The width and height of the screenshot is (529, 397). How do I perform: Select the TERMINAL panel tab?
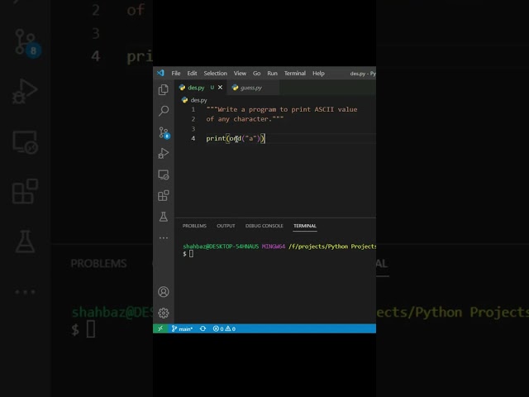pyautogui.click(x=305, y=226)
